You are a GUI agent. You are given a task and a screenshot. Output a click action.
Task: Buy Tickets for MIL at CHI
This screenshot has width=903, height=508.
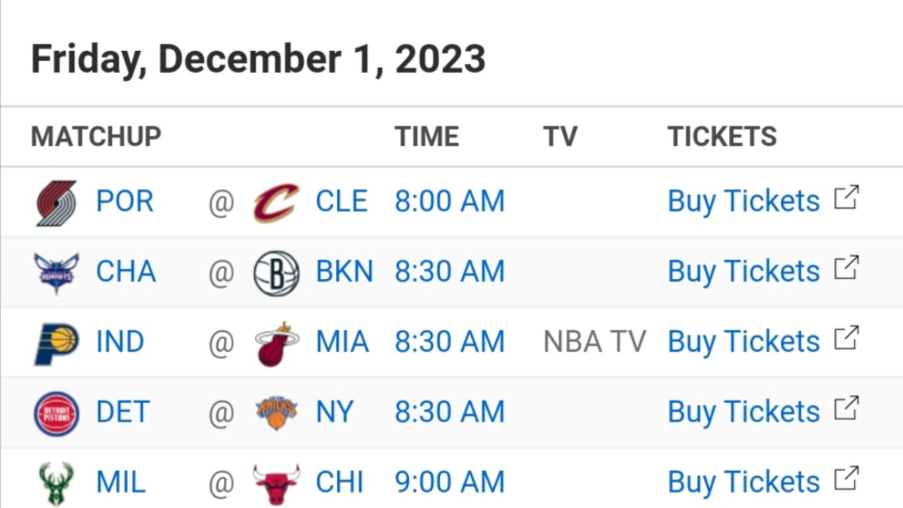[x=744, y=483]
